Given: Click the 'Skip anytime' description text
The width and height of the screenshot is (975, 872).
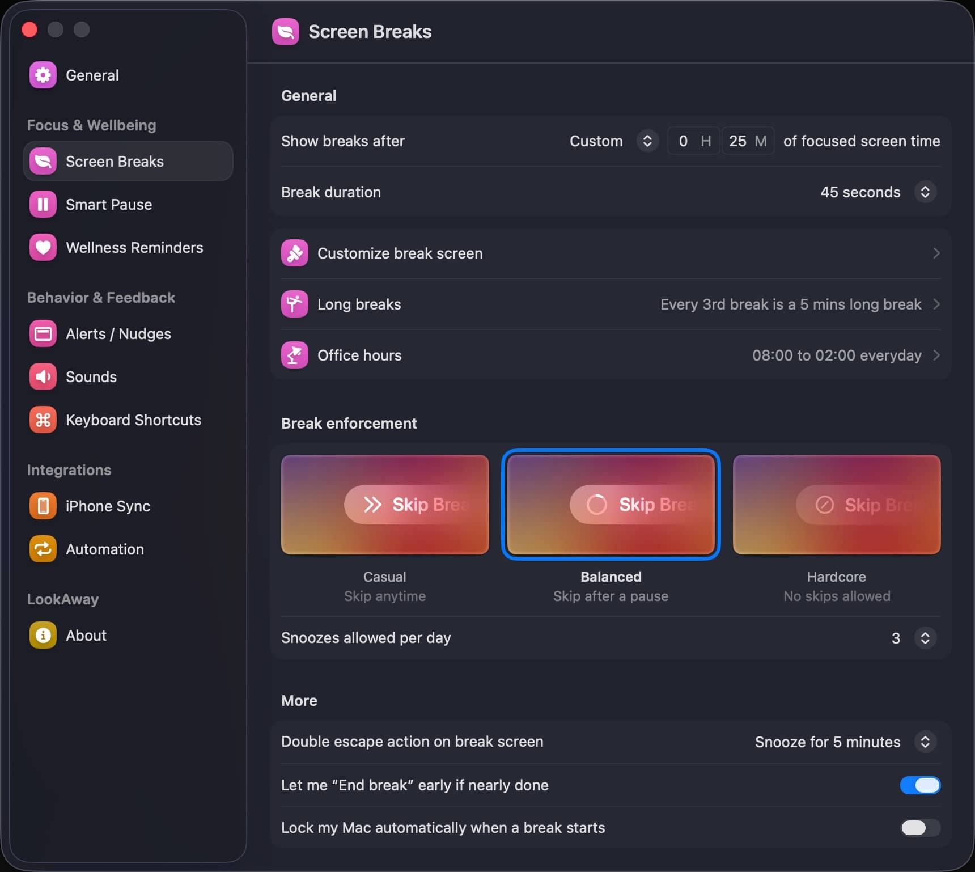Looking at the screenshot, I should pos(385,596).
